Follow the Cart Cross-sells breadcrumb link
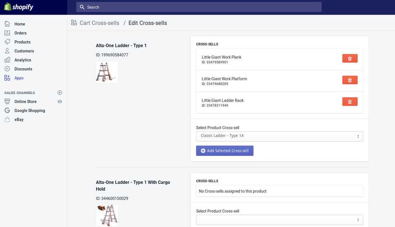Viewport: 395px width, 227px height. pyautogui.click(x=99, y=23)
